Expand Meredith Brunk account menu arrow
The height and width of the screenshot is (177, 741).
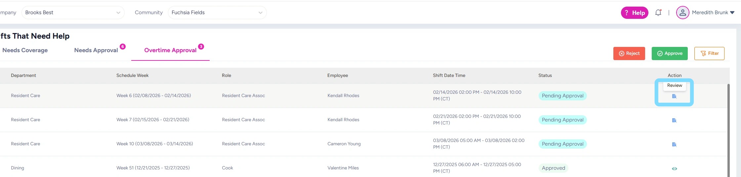(x=732, y=13)
